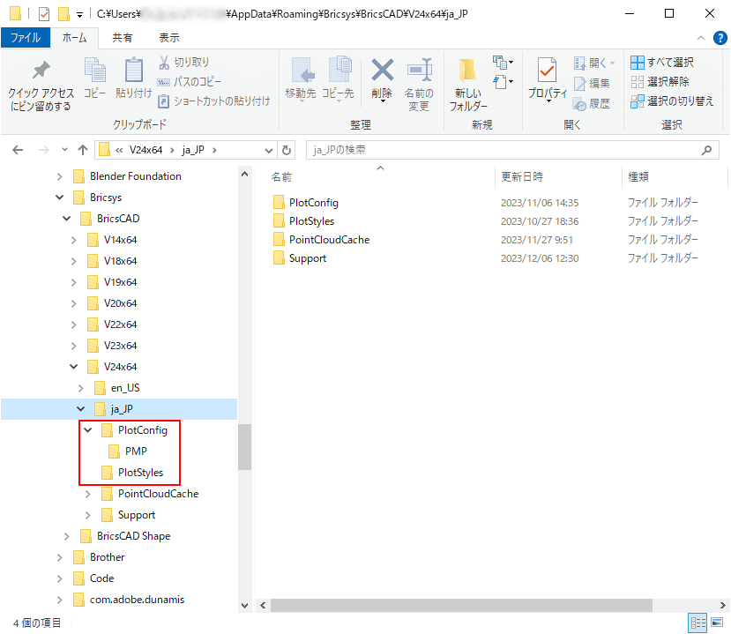
Task: Click the navigation pane vertical scrollbar thumb
Action: [x=245, y=447]
